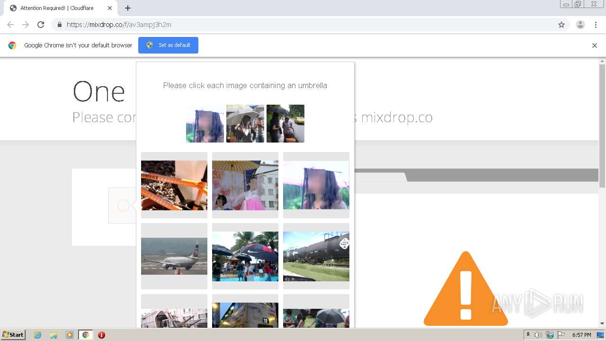Select the bottom-row captcha image of bus
Viewport: 606px width, 341px height.
245,311
